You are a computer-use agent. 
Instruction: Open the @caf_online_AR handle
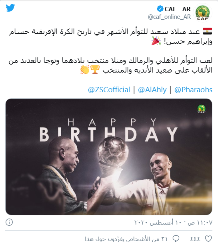169,17
